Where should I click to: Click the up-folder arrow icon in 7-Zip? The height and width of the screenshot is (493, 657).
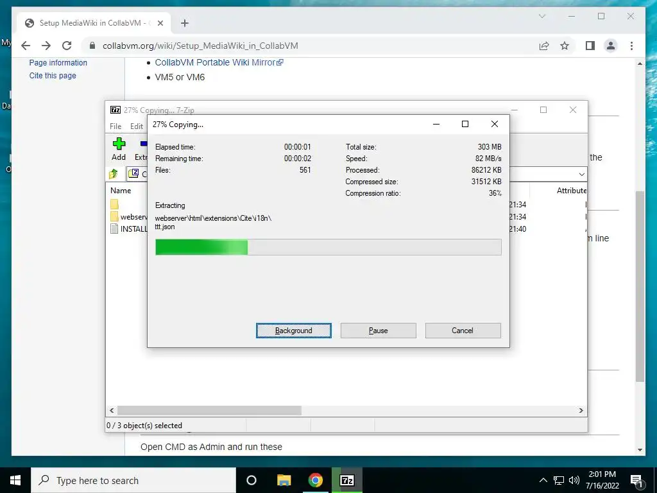(x=114, y=173)
